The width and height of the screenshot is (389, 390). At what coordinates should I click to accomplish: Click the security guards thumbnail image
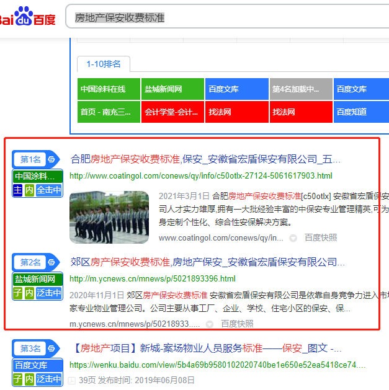[x=109, y=217]
